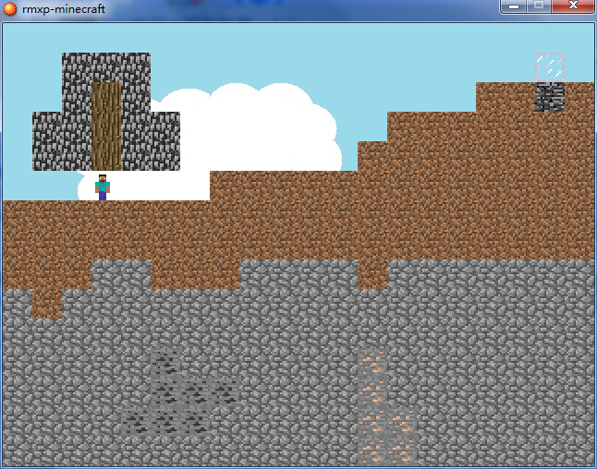
Task: Select the pink glass block cursor
Action: pyautogui.click(x=550, y=67)
